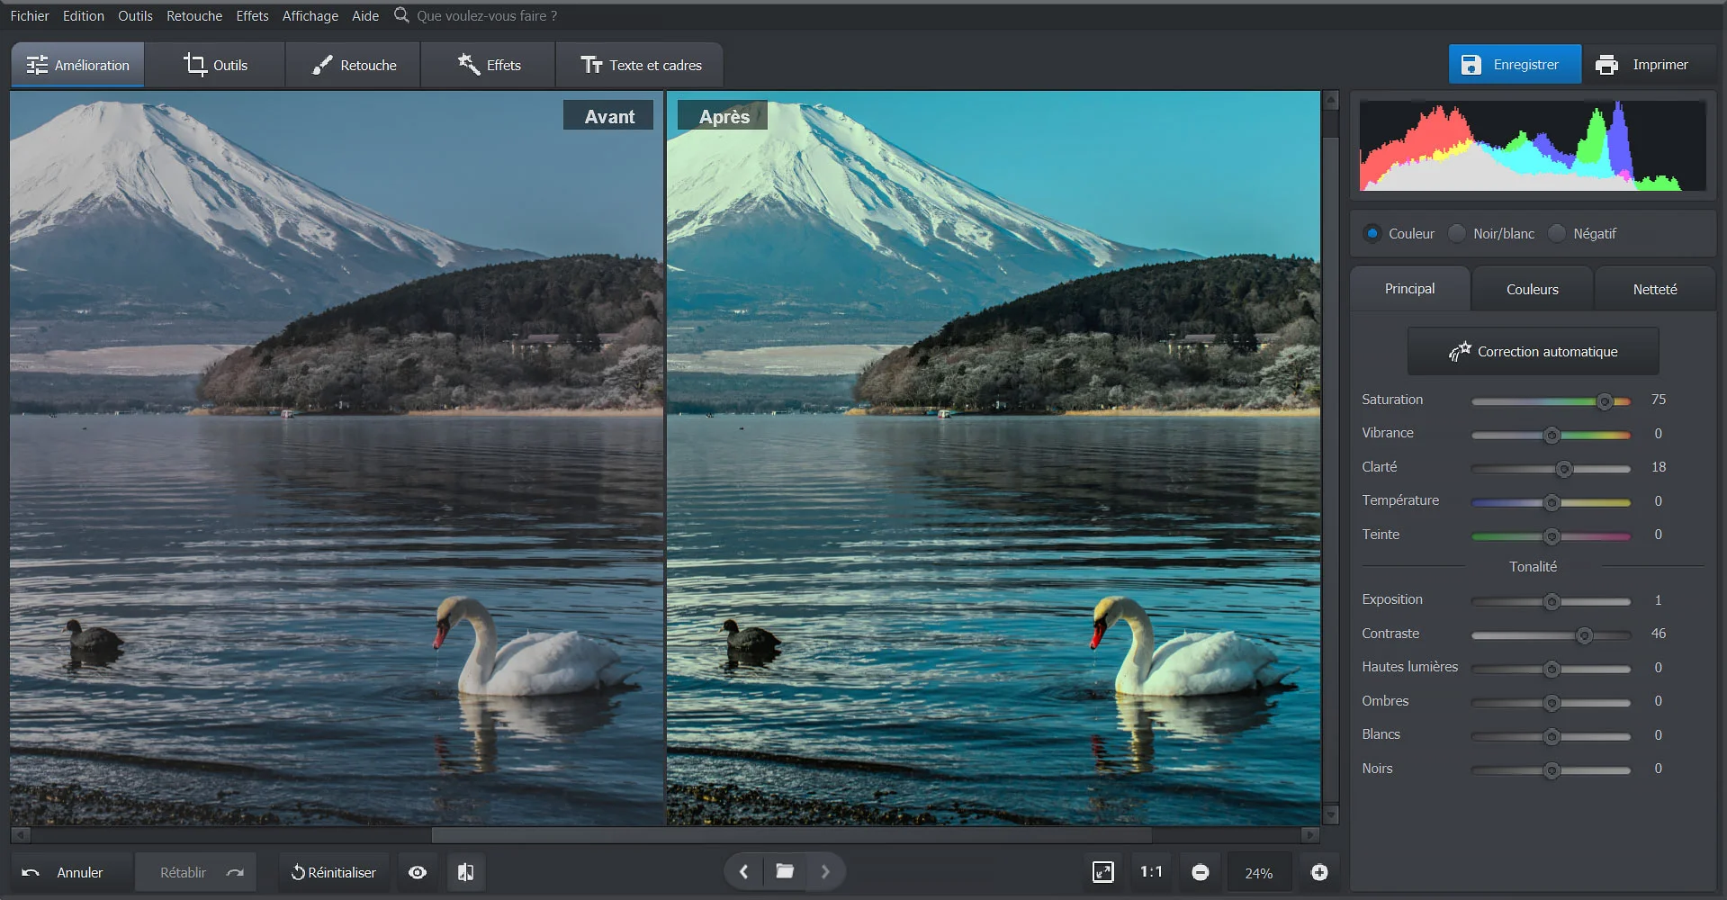Click the vertical scrollbar up arrow

(1331, 100)
